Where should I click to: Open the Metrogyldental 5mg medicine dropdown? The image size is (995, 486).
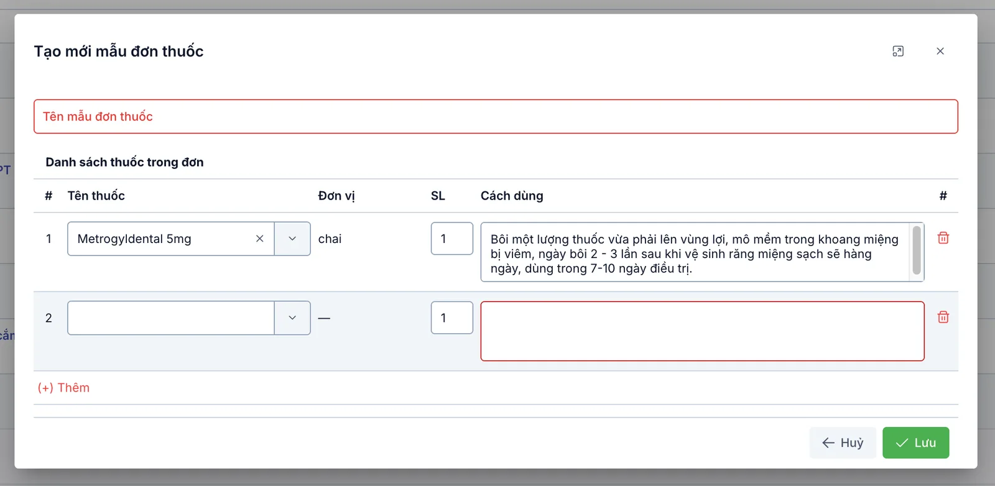(x=292, y=239)
